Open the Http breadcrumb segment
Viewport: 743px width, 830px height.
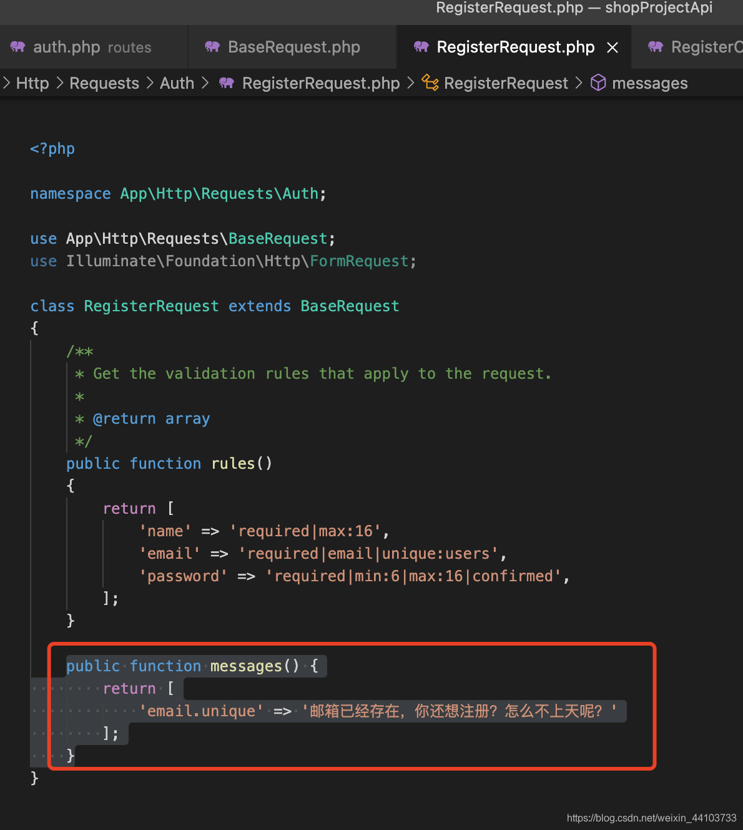32,83
